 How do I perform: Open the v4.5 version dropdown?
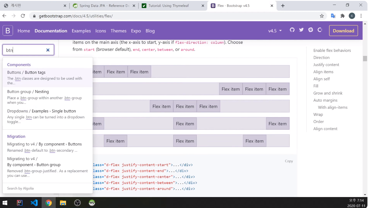[x=275, y=31]
